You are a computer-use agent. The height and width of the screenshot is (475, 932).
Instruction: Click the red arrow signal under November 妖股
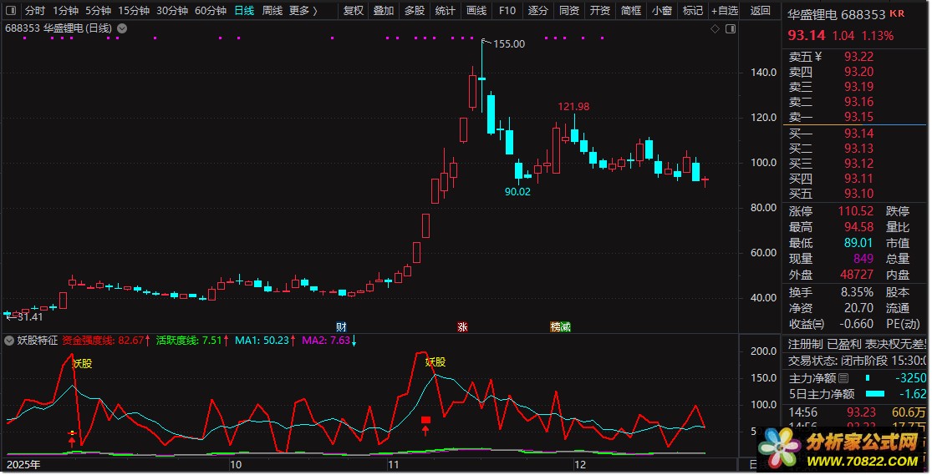coord(425,430)
